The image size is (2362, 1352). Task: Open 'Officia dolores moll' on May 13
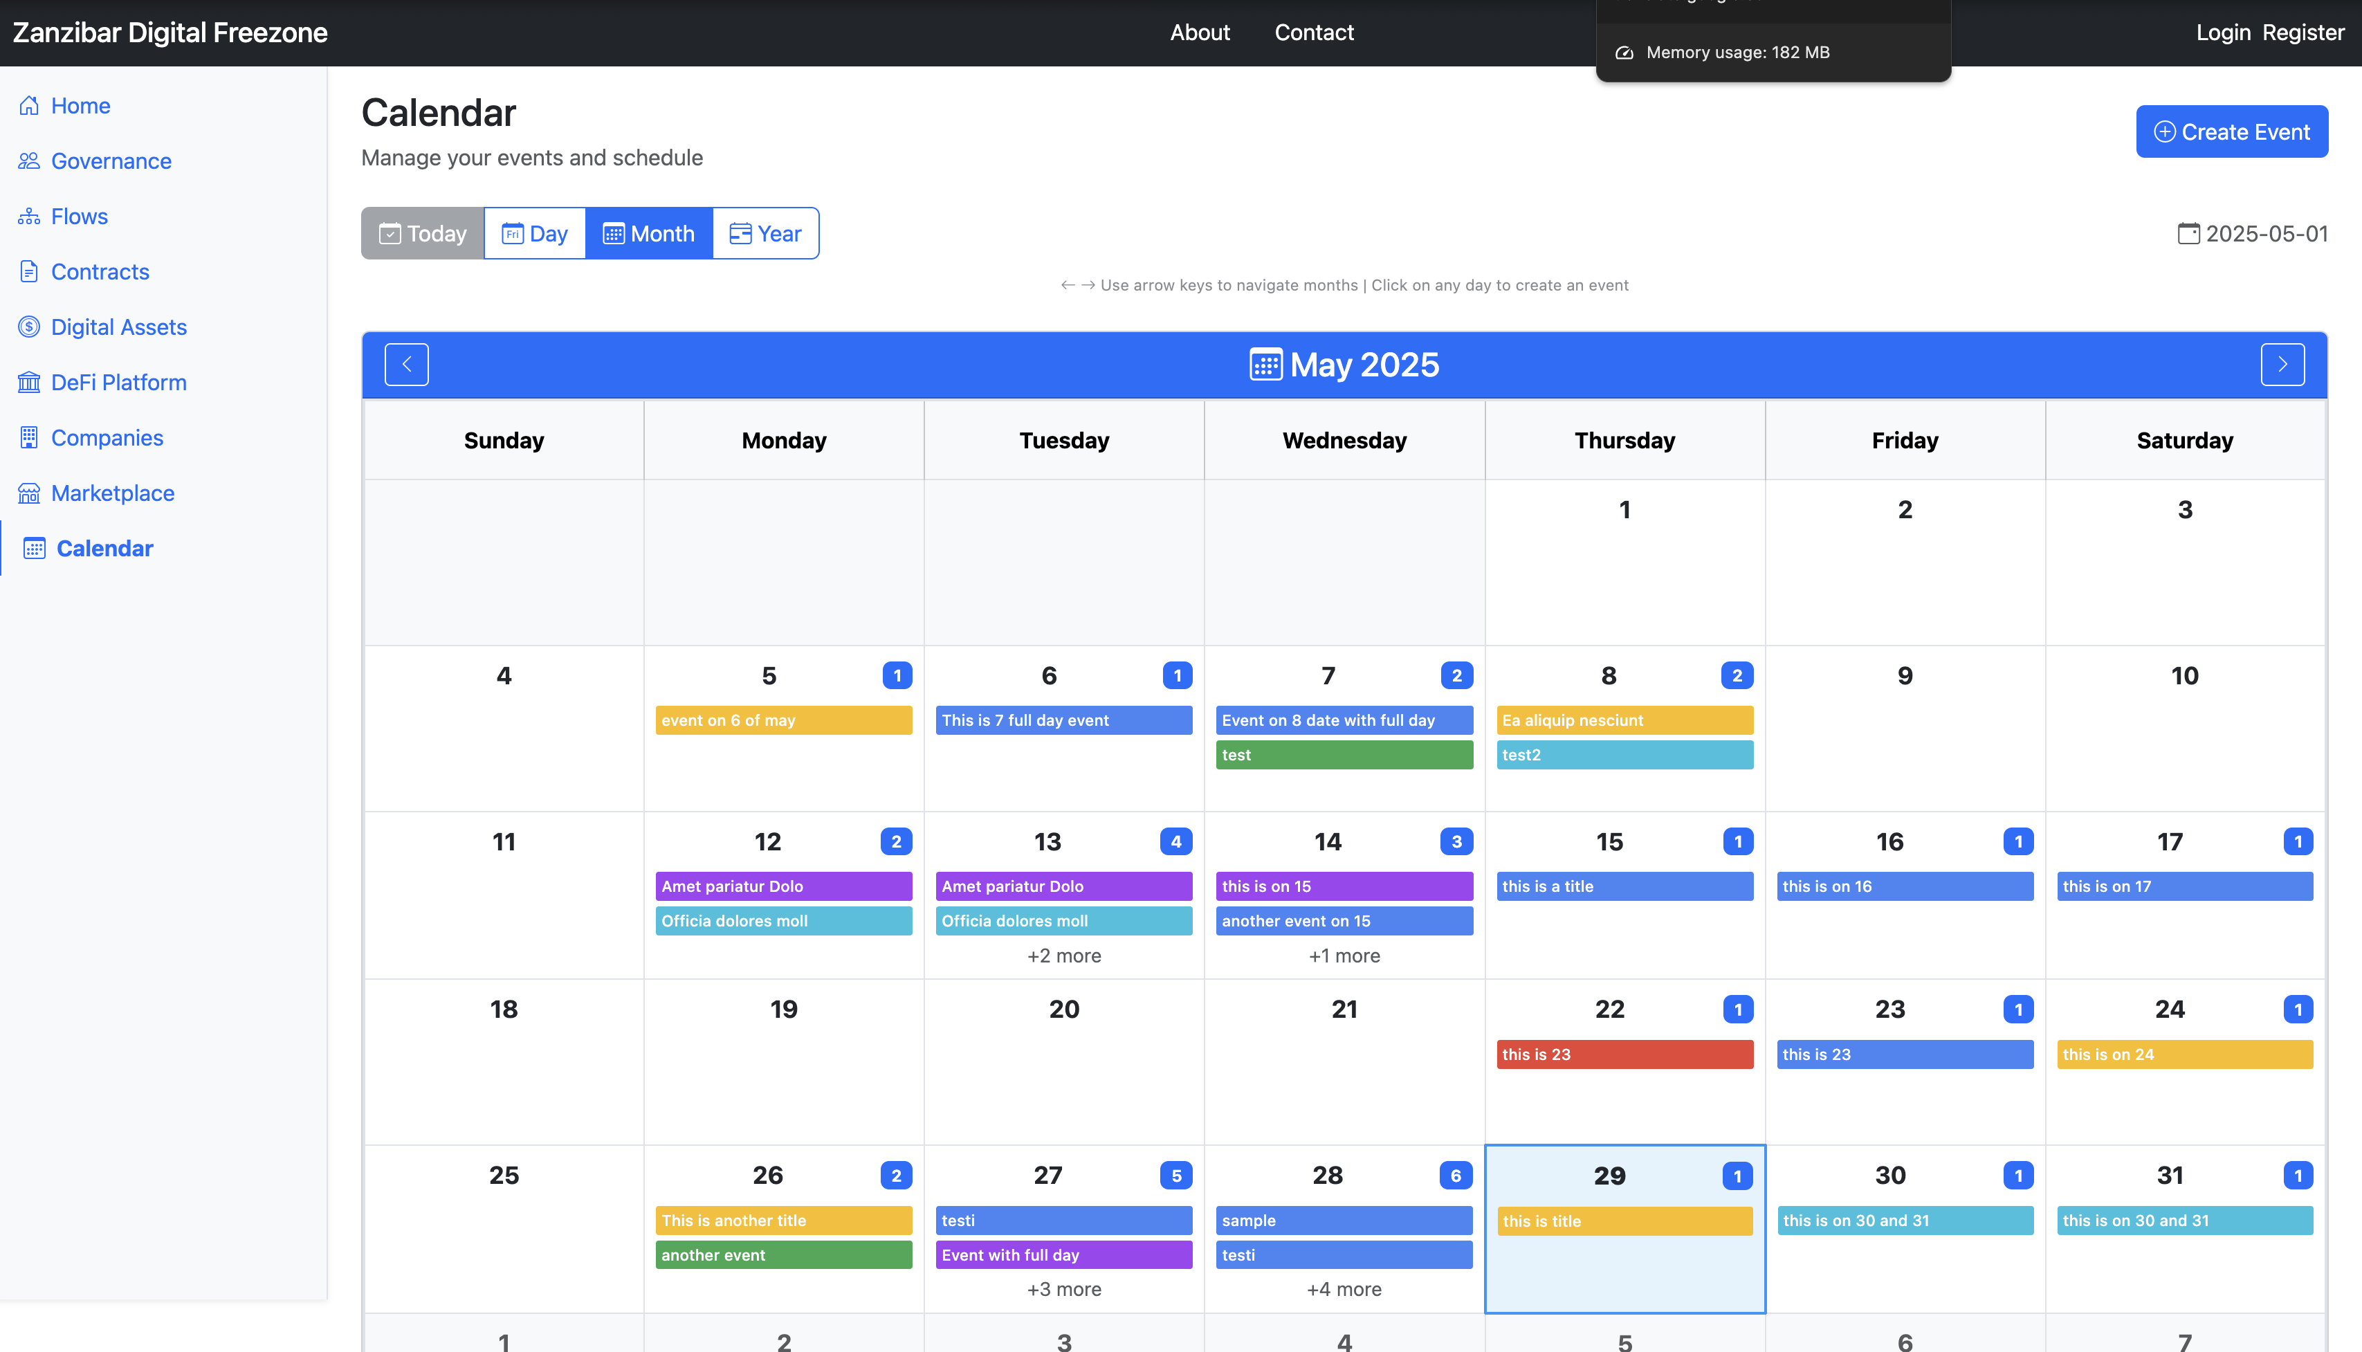pos(1064,921)
